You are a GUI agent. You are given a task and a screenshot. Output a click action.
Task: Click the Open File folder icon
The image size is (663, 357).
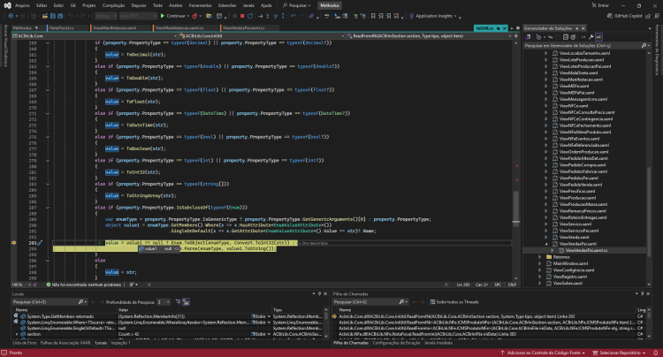[x=45, y=16]
